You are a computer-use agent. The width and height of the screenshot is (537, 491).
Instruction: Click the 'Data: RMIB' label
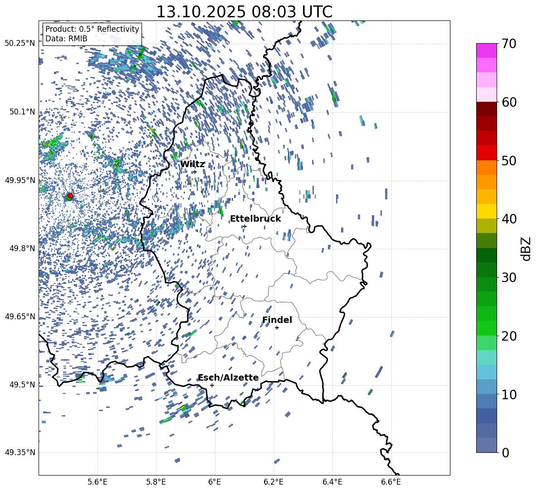click(66, 39)
